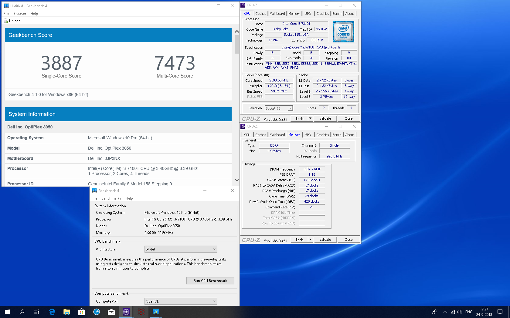The image size is (510, 318).
Task: Click the Upload label in Geekbench toolbar
Action: (15, 21)
